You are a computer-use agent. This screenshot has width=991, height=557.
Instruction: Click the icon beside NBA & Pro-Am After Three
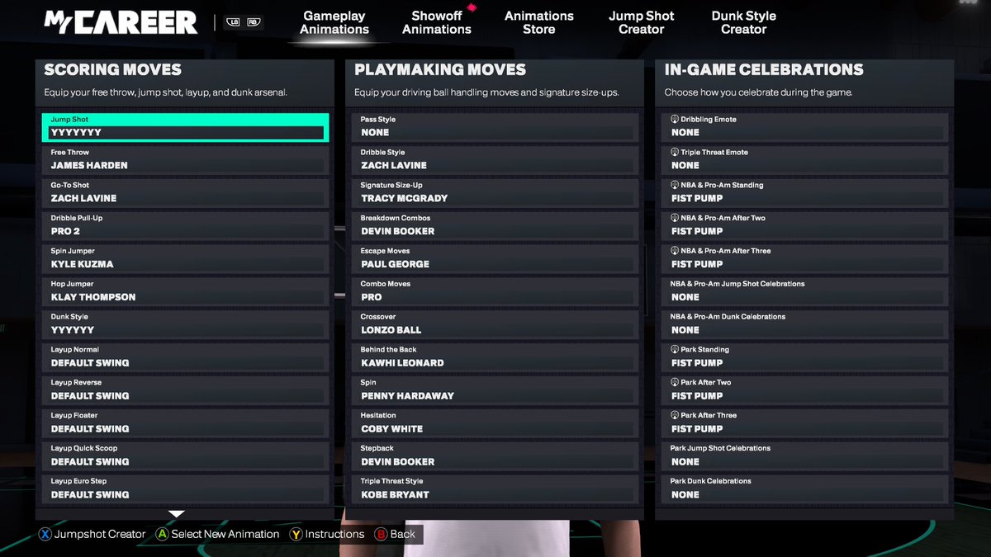(x=675, y=251)
